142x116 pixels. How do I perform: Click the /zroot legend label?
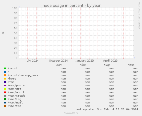pos(13,68)
